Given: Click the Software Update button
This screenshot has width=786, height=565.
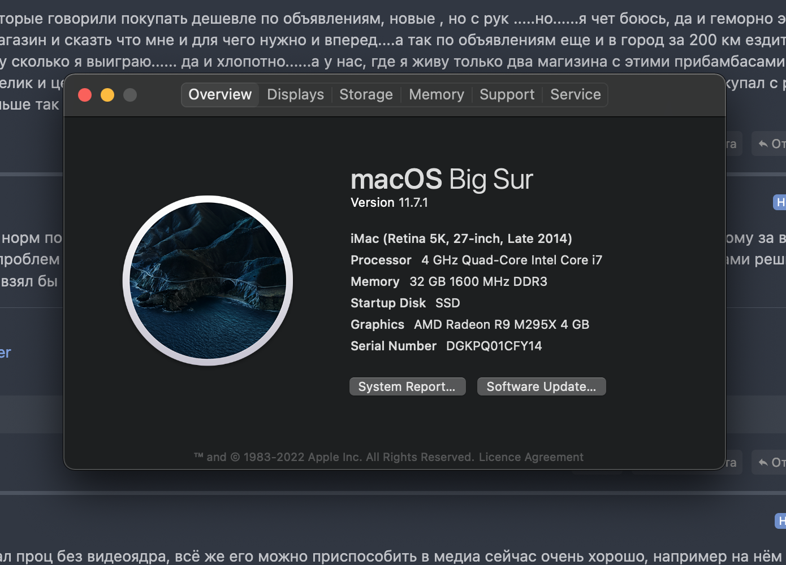Looking at the screenshot, I should pyautogui.click(x=541, y=386).
